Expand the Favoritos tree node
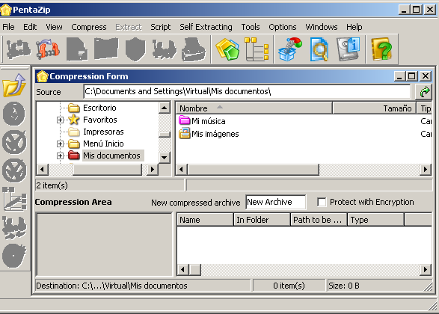The height and width of the screenshot is (314, 439). [x=60, y=120]
